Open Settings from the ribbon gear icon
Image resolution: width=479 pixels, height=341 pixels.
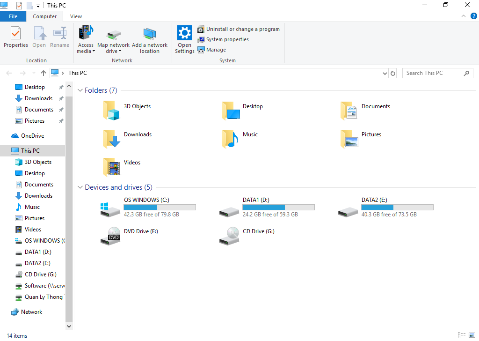(x=185, y=34)
